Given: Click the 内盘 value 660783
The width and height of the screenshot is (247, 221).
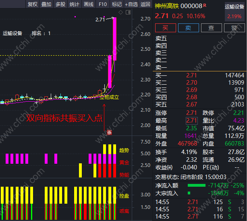Looking at the screenshot, I should click(235, 144).
